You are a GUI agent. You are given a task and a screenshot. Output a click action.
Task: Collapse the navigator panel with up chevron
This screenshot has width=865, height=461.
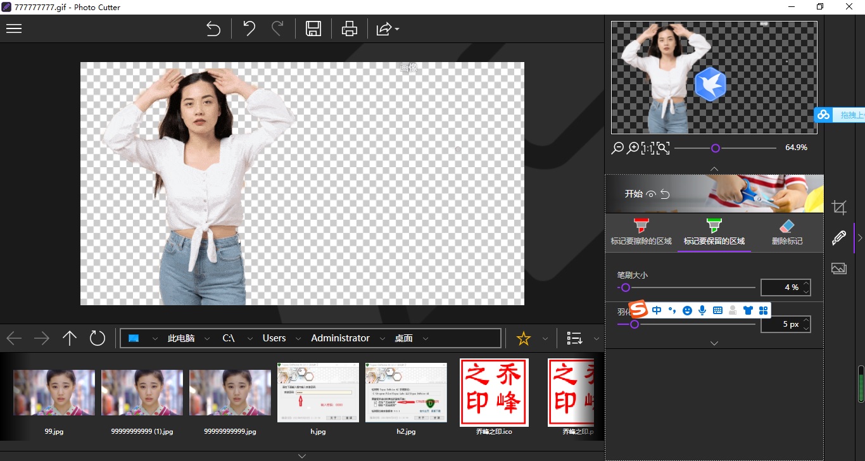tap(714, 168)
